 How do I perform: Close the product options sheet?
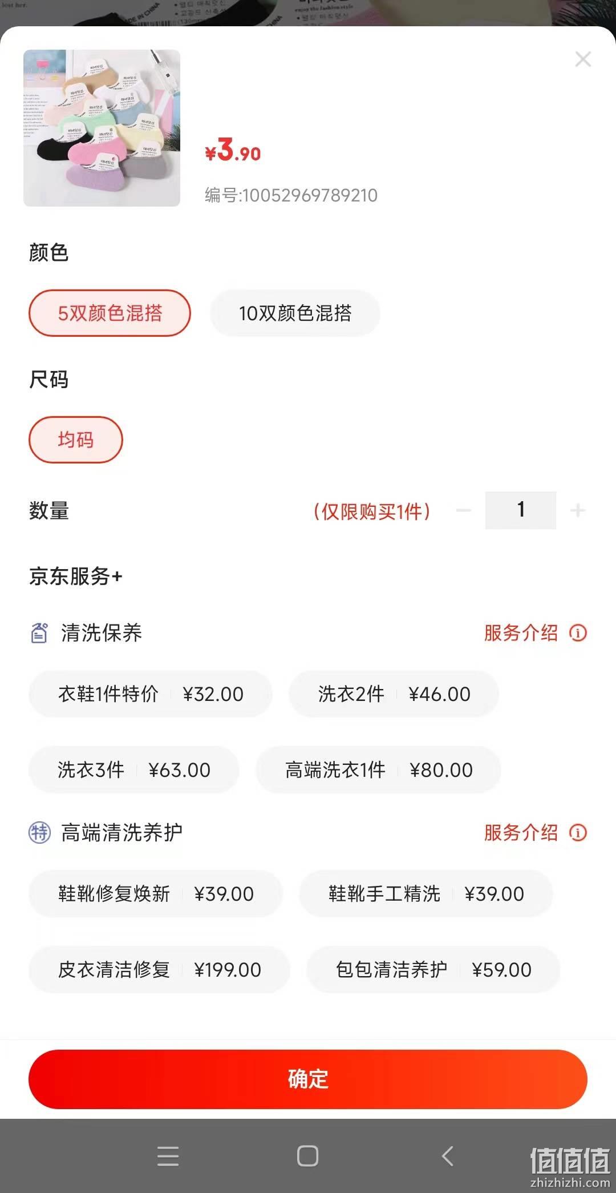coord(583,59)
